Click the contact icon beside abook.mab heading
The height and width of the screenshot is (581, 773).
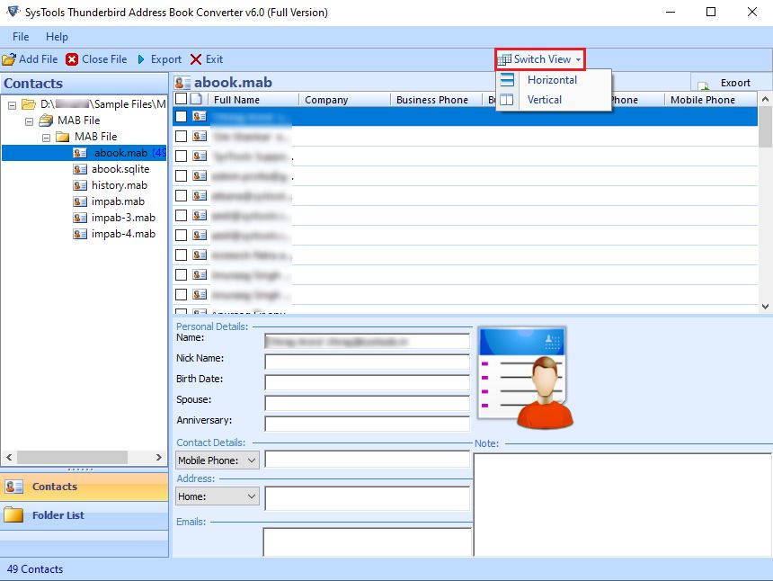[x=182, y=83]
